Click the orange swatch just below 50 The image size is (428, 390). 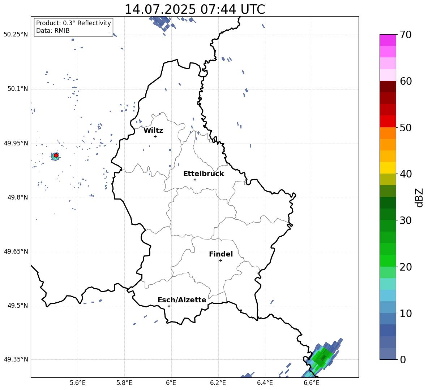(388, 133)
